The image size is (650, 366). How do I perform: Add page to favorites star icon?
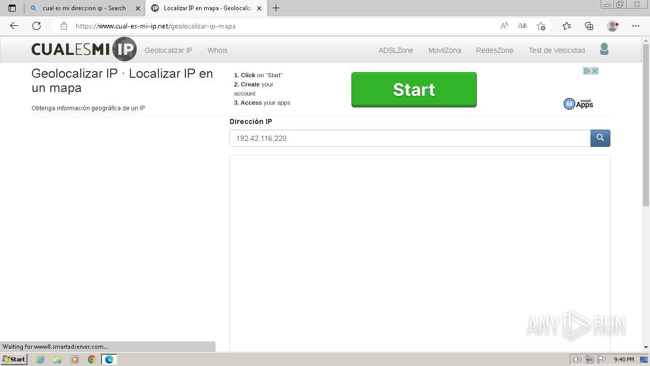click(x=541, y=26)
